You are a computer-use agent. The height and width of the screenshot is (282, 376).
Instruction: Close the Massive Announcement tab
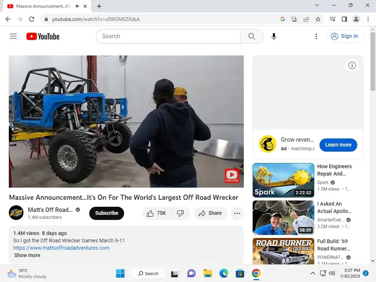85,6
